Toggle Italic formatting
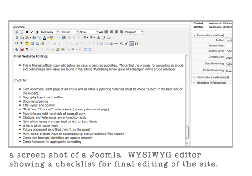The height and width of the screenshot is (176, 252). 32,32
